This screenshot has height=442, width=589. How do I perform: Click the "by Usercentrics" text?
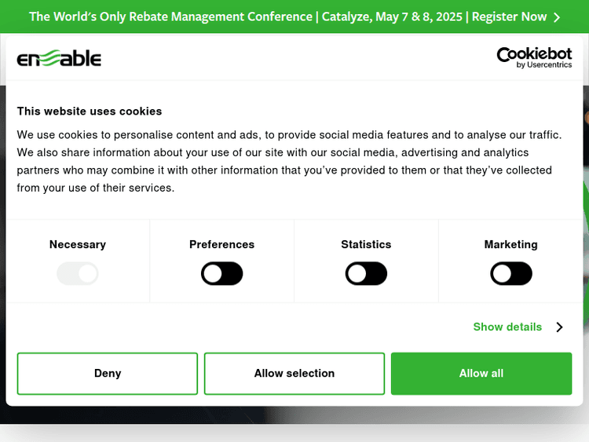[x=544, y=65]
